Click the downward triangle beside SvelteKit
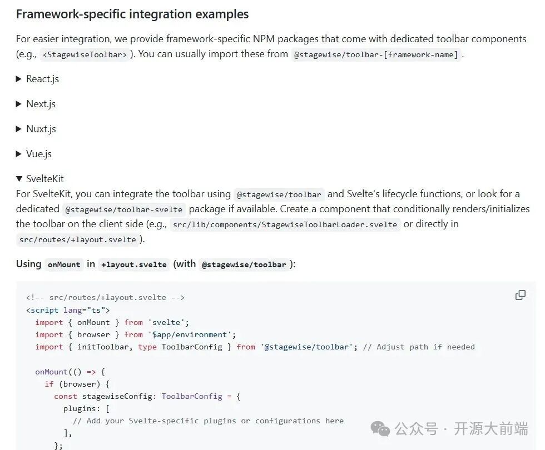Screen dimensions: 545x450 18,179
